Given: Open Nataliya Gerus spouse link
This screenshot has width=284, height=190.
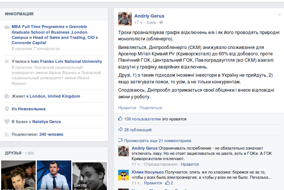Looking at the screenshot, I should [47, 122].
